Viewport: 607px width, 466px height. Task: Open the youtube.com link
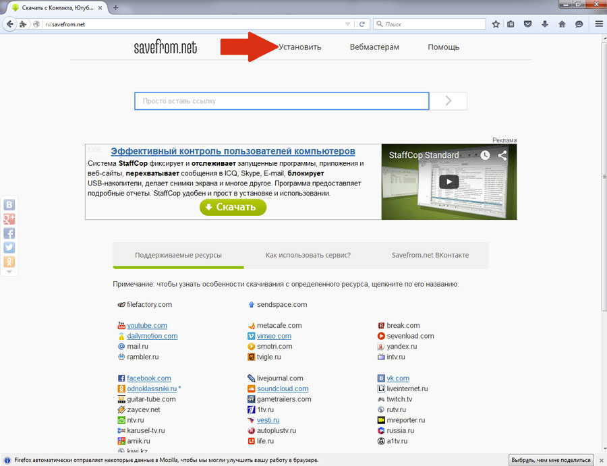(147, 326)
